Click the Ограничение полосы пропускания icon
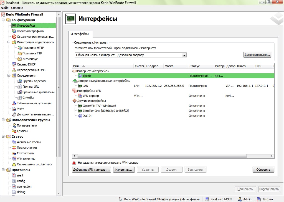Image resolution: width=284 pixels, height=202 pixels. click(14, 37)
